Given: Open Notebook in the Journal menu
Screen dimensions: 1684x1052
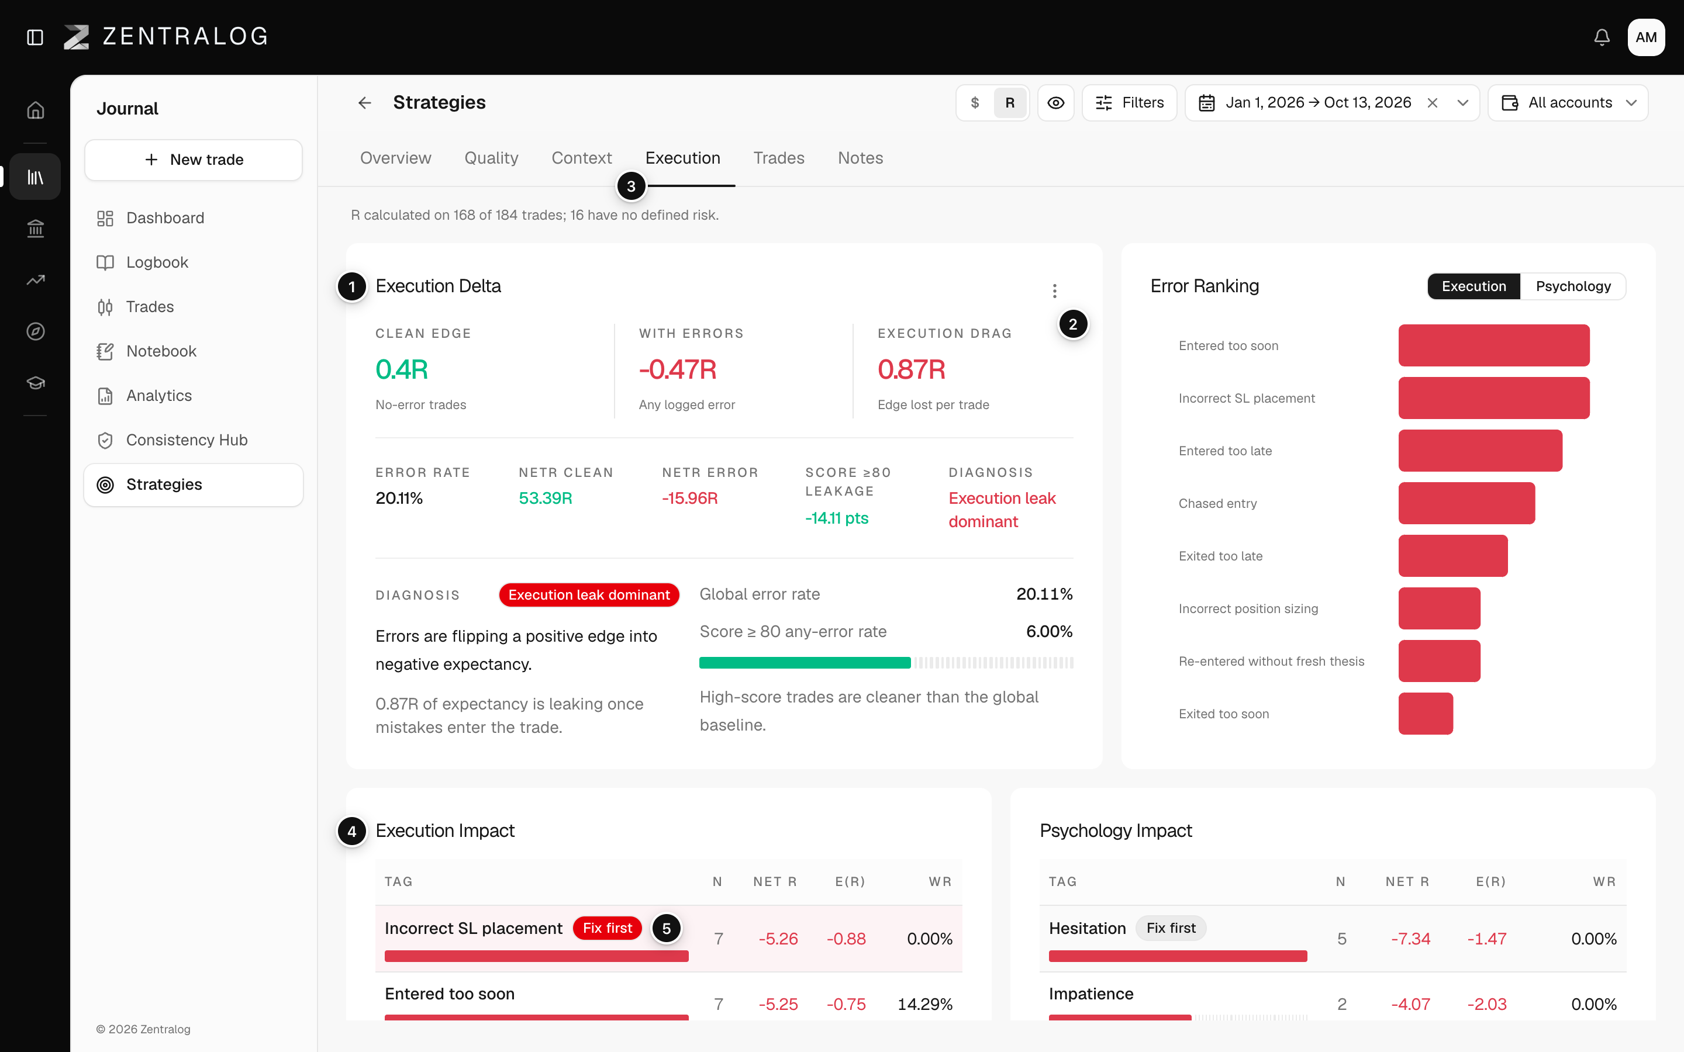Looking at the screenshot, I should pyautogui.click(x=194, y=351).
